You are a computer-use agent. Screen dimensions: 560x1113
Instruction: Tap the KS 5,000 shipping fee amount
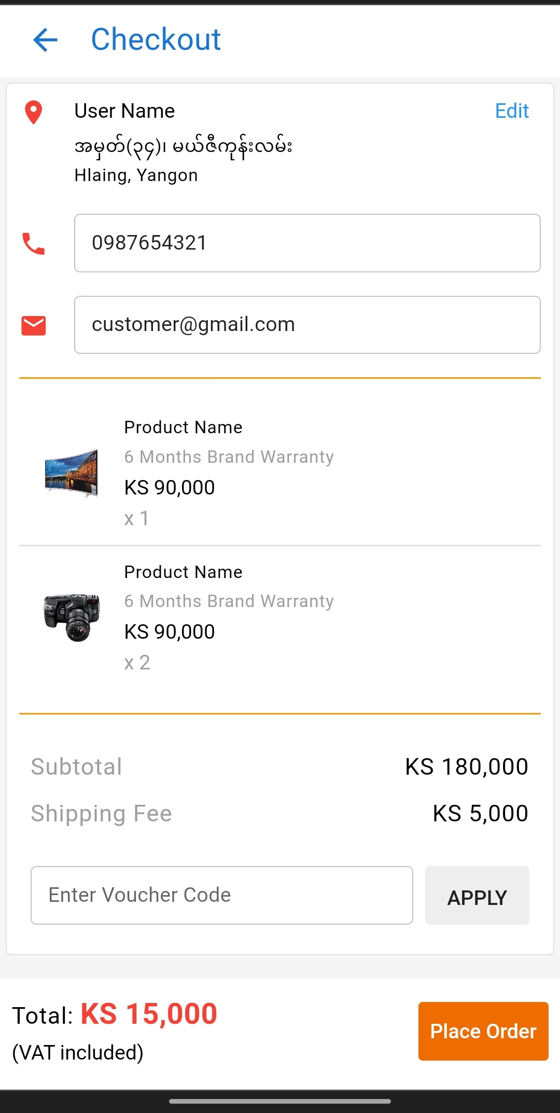pyautogui.click(x=480, y=814)
